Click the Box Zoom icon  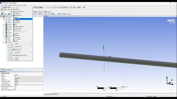[x=63, y=7]
